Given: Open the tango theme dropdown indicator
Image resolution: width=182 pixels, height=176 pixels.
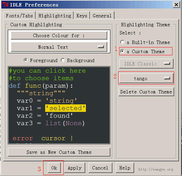Looking at the screenshot, I should [167, 78].
